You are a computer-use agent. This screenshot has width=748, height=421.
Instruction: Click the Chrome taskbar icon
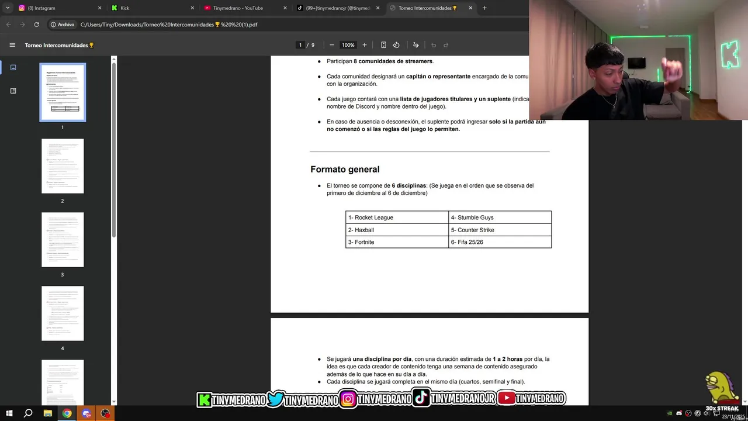click(x=67, y=413)
